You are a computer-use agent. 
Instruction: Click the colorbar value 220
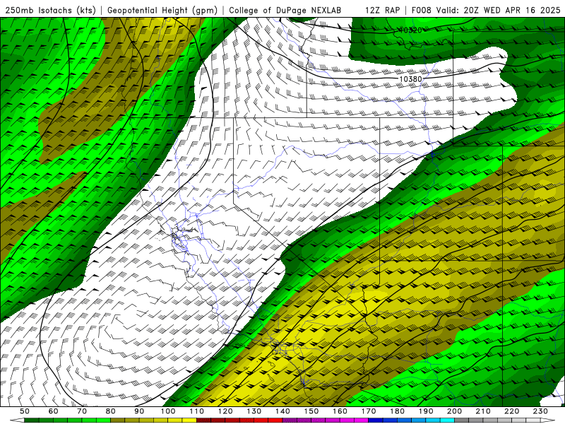click(x=511, y=411)
